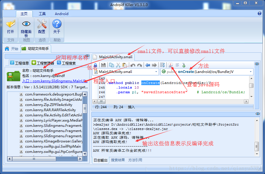265x174 pixels.
Task: Select com.kenny.LyricPlayer.xwg.MediaP row
Action: point(51,120)
